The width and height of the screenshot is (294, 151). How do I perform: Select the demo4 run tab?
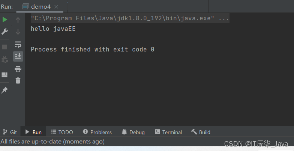click(x=40, y=7)
